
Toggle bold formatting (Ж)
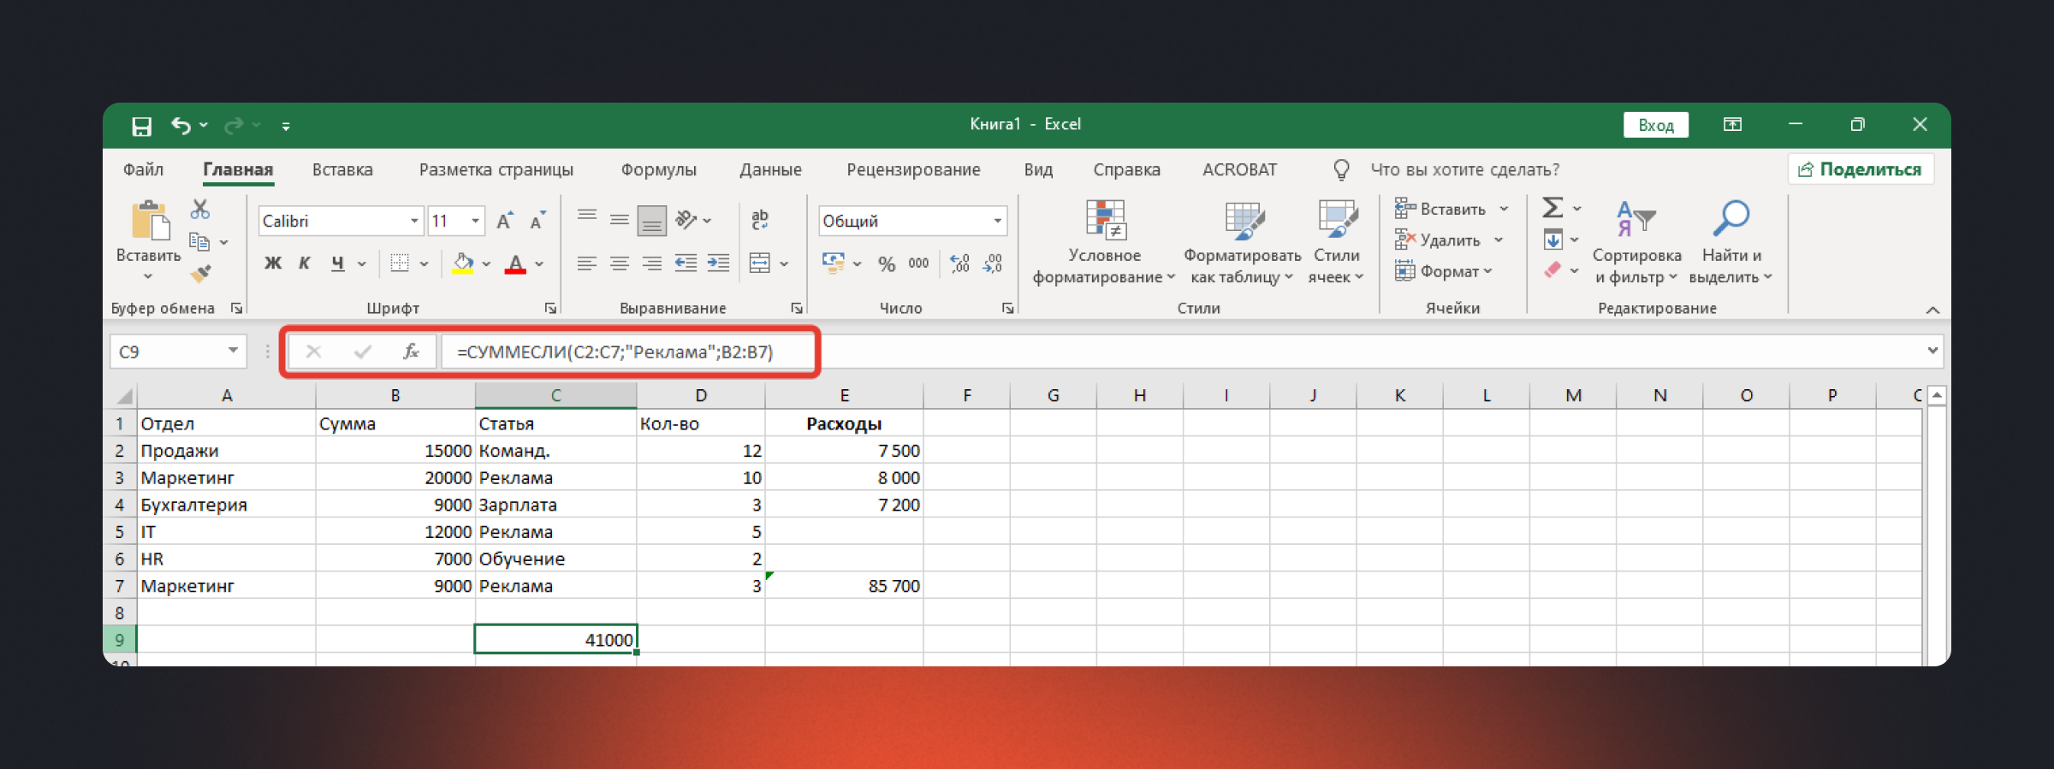pos(272,263)
